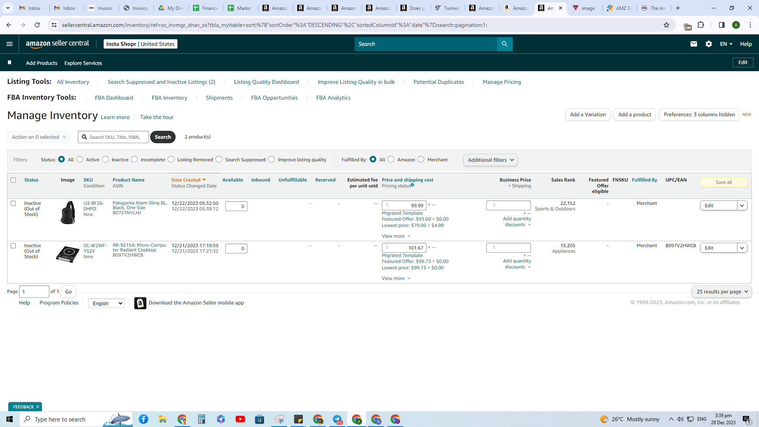Open Additional filters dropdown
The width and height of the screenshot is (759, 427).
click(x=490, y=160)
